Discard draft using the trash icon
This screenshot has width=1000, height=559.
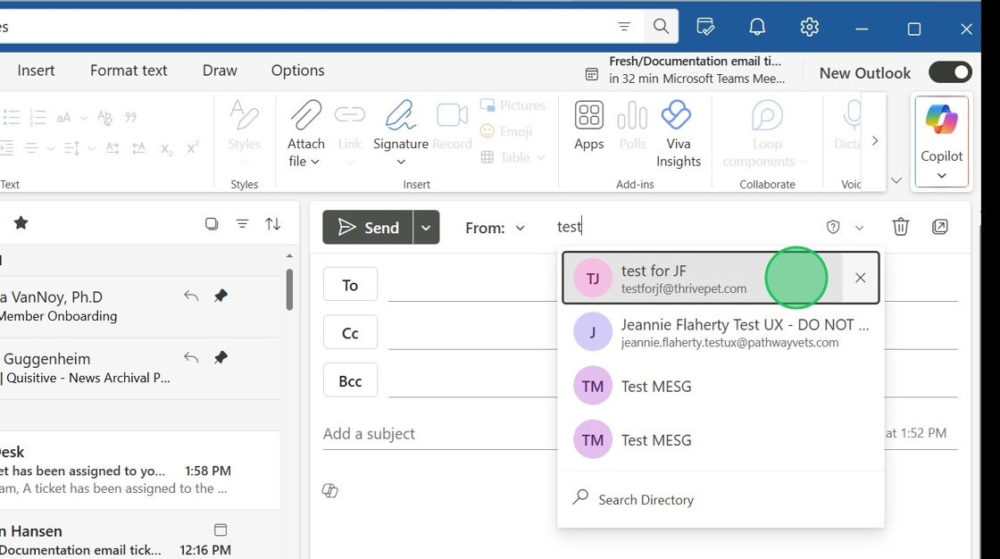coord(901,227)
